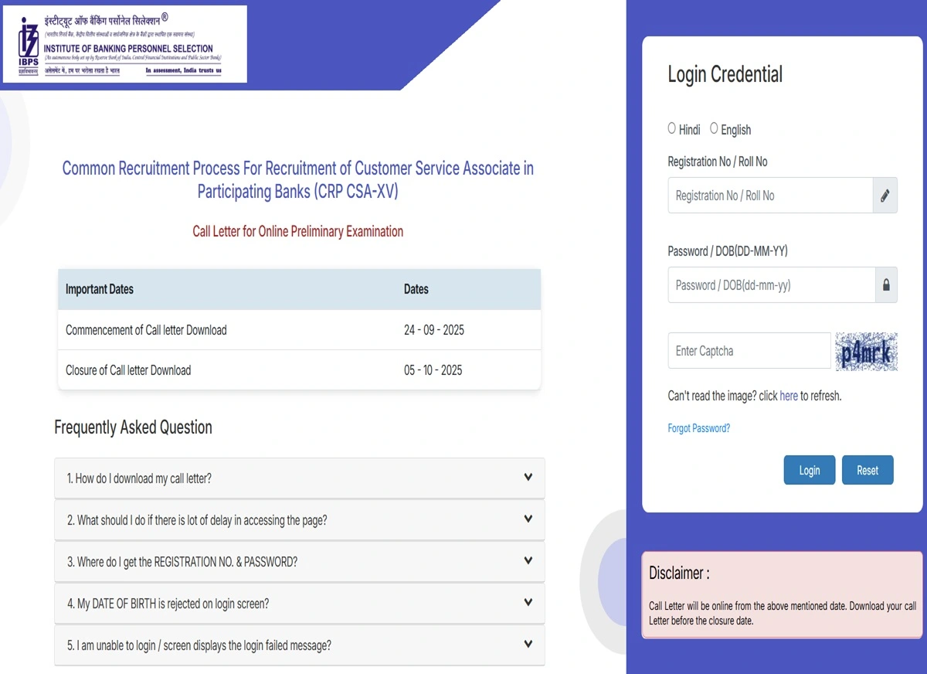Select the English language radio button

click(x=714, y=128)
